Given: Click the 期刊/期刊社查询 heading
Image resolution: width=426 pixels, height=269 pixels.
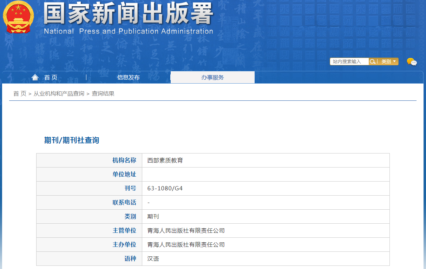Looking at the screenshot, I should tap(72, 140).
